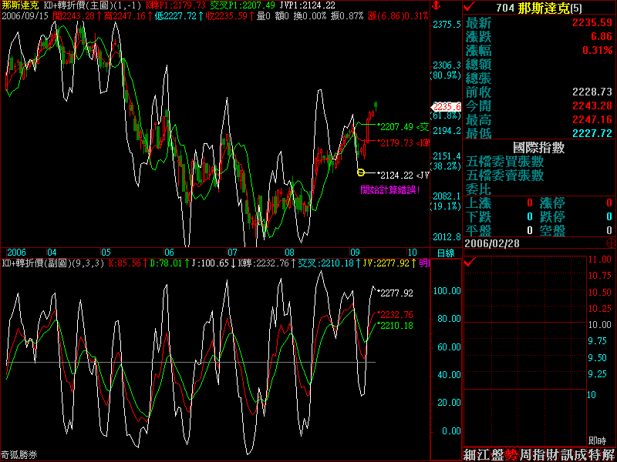Click the red checkmark in the intraday panel

470,262
